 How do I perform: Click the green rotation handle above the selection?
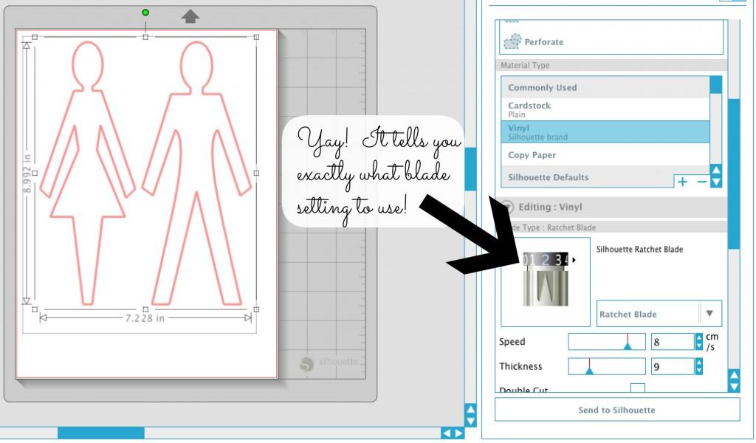click(x=145, y=13)
